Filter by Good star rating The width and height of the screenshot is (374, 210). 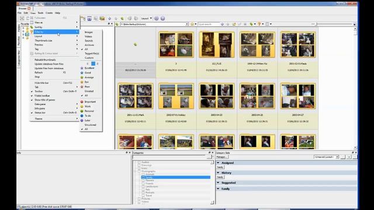coord(91,72)
